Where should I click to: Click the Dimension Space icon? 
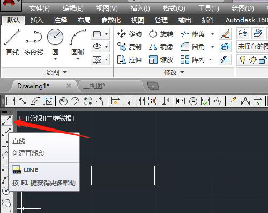pos(153,101)
